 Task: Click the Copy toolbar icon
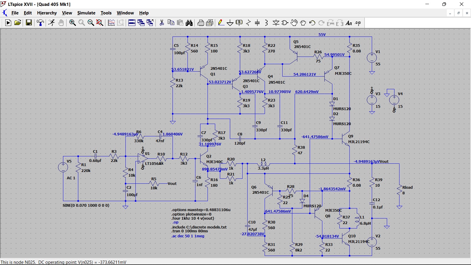(x=171, y=23)
